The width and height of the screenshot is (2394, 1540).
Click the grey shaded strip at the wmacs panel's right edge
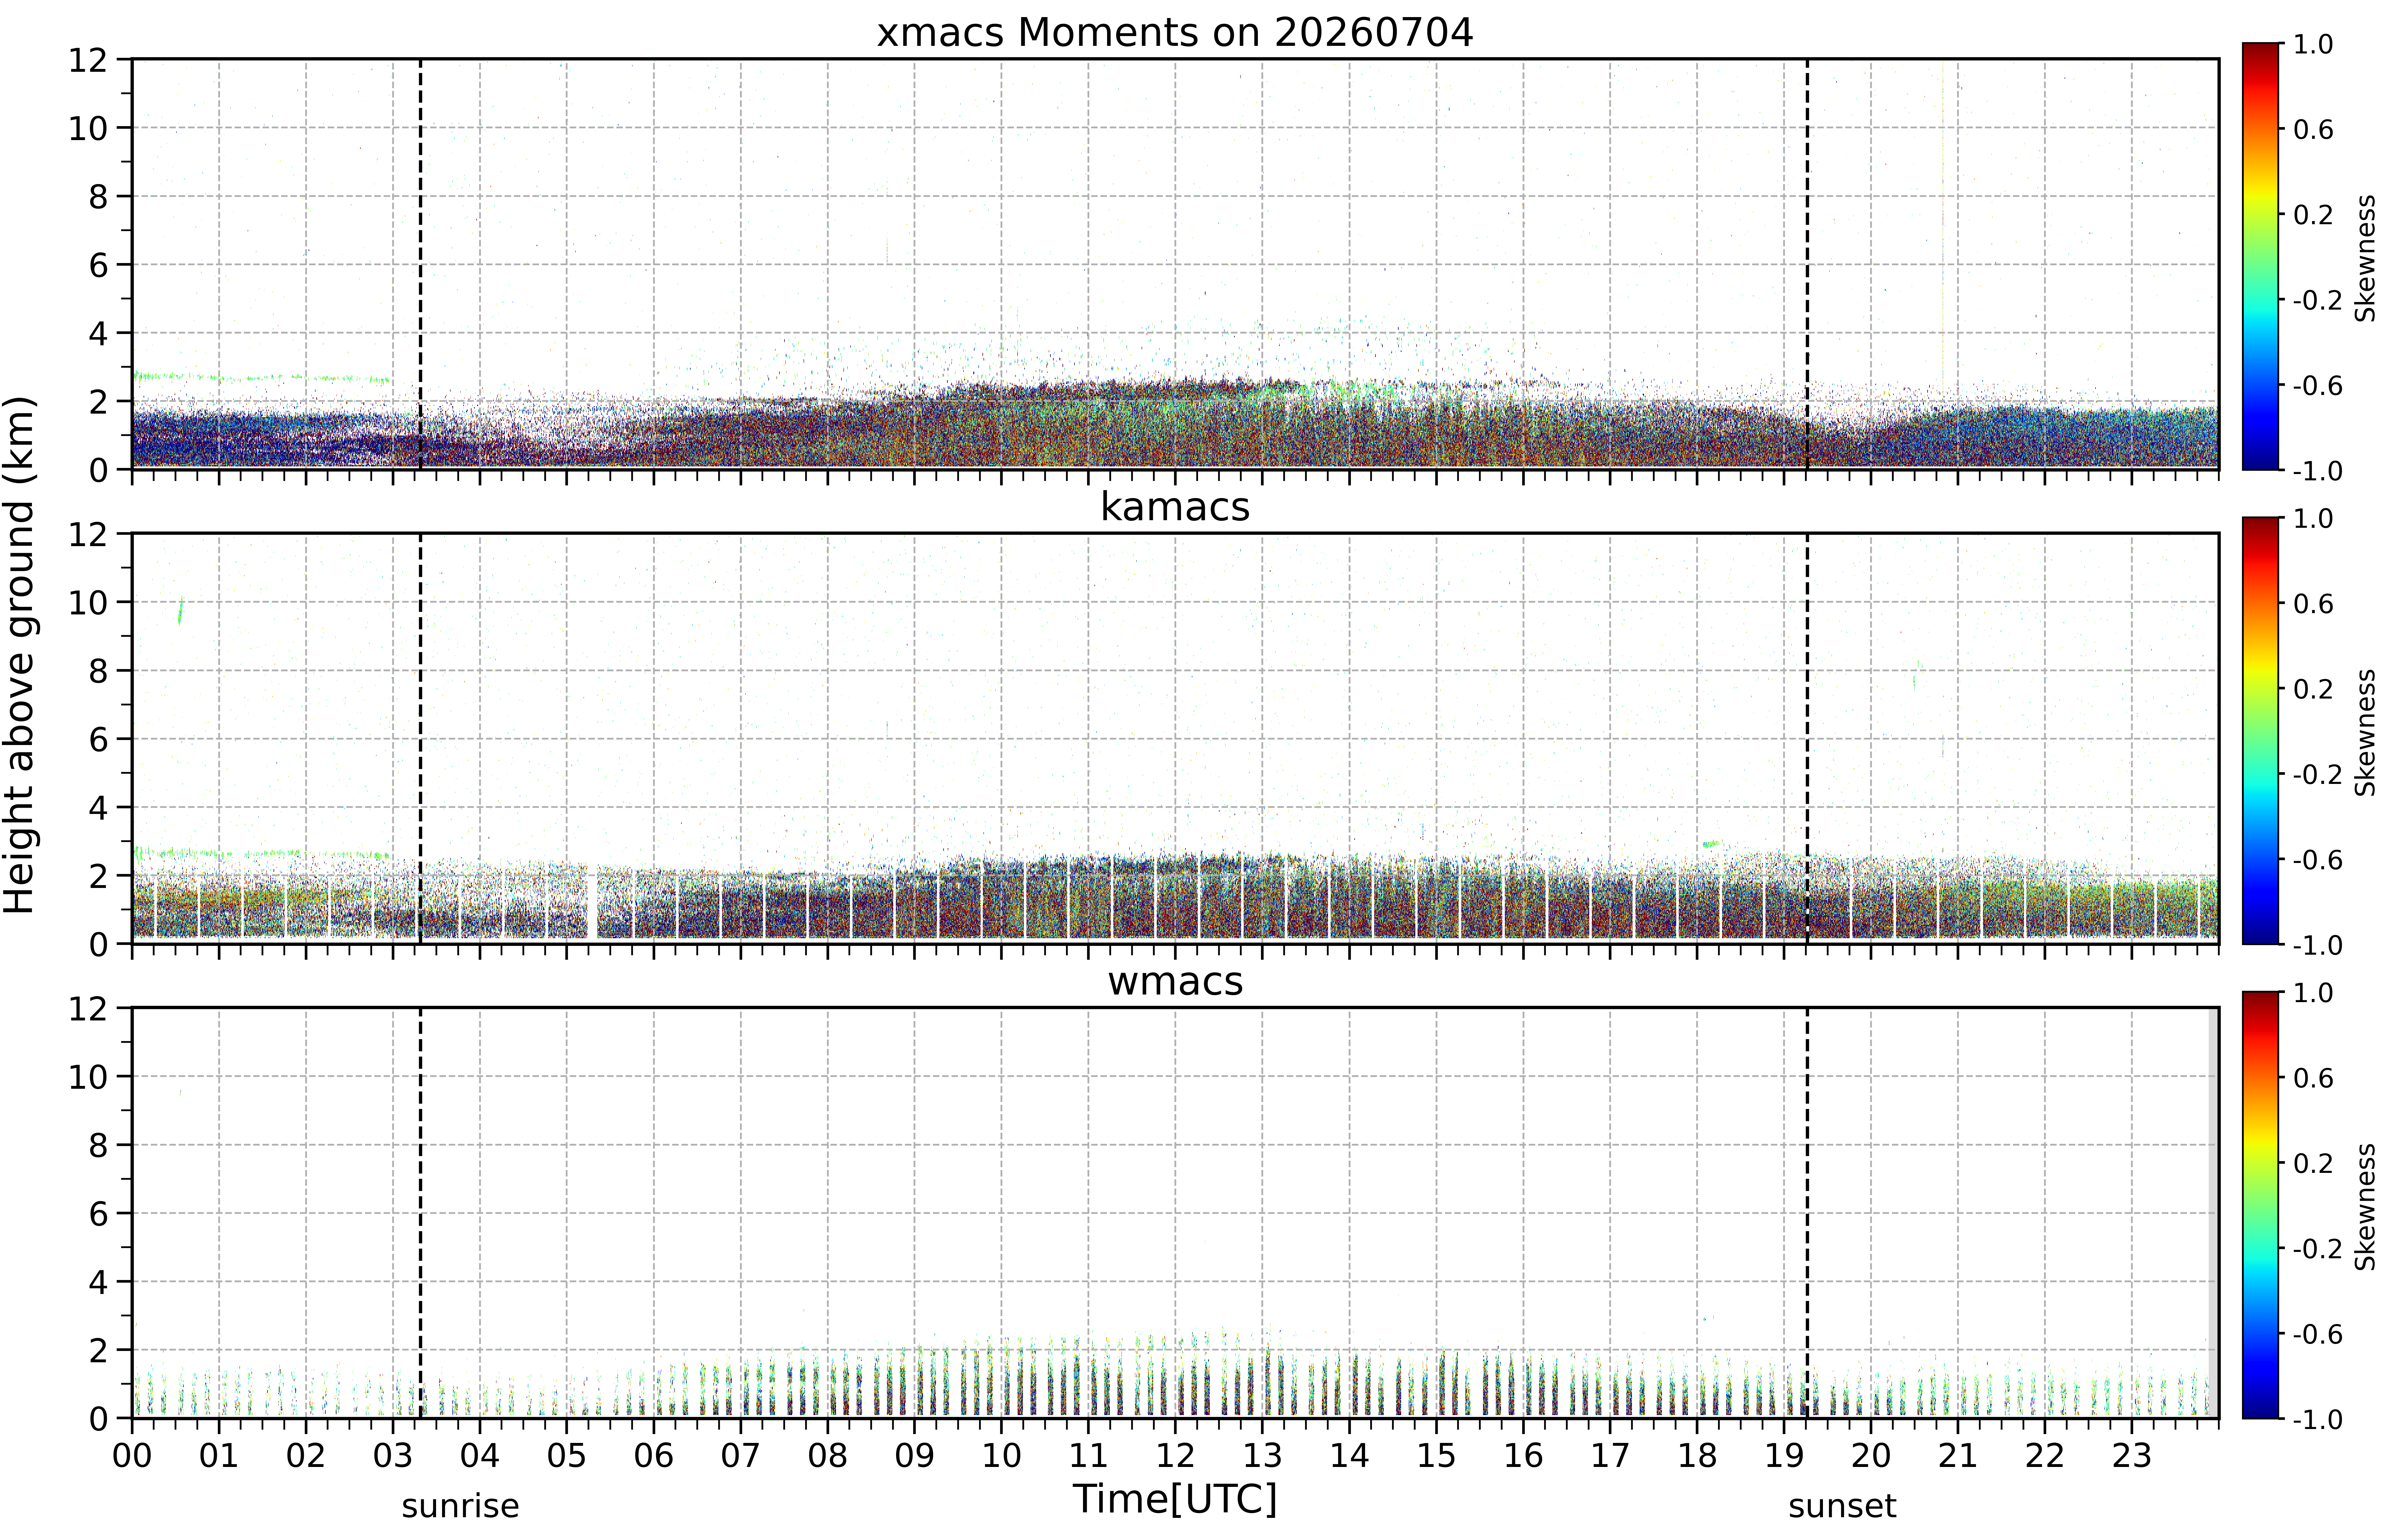2213,1213
